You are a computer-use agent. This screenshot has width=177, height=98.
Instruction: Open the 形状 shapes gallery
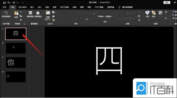pos(148,15)
